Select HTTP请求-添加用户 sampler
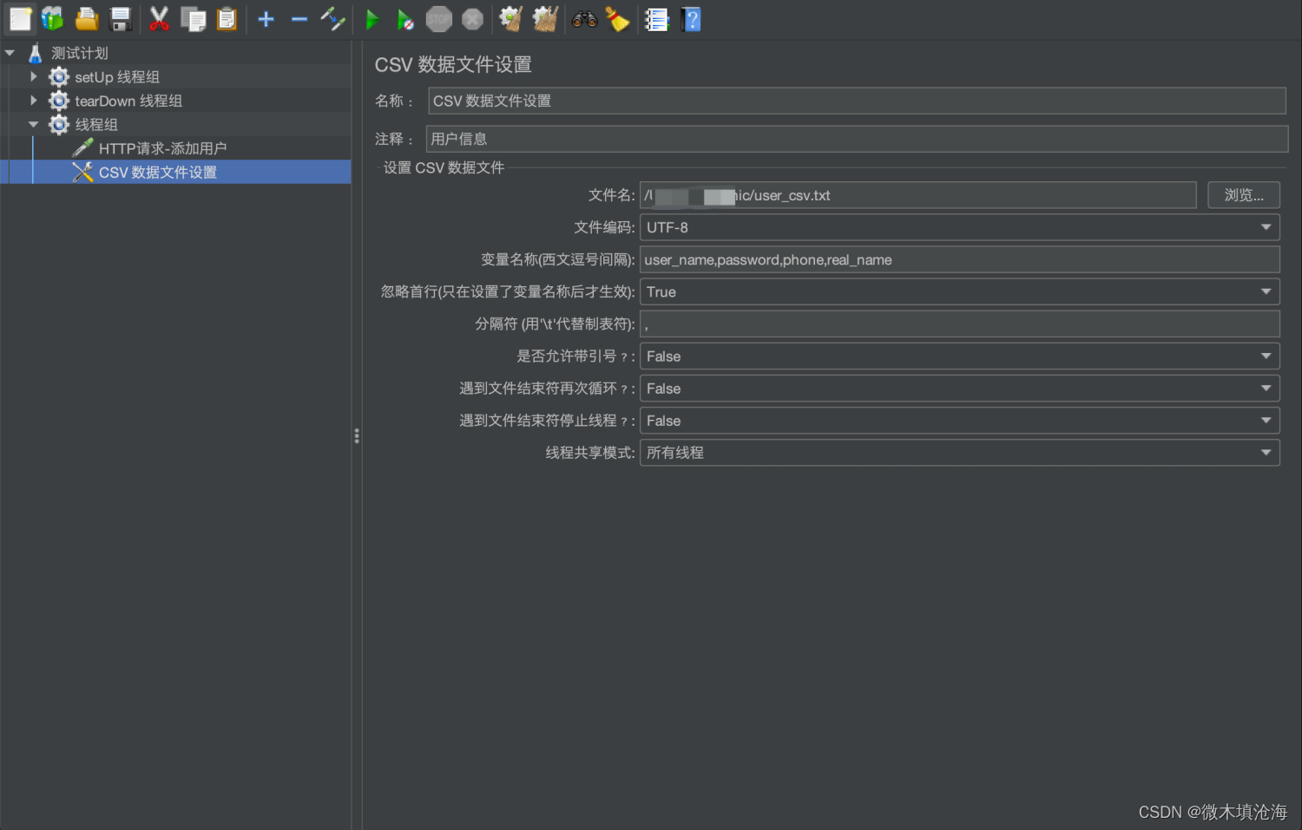The width and height of the screenshot is (1302, 830). [x=162, y=148]
